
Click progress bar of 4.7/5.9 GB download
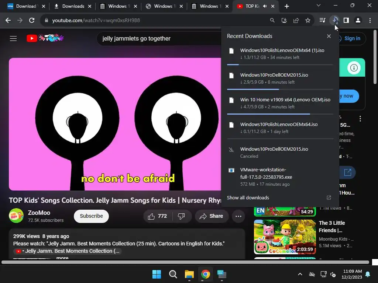[x=280, y=114]
